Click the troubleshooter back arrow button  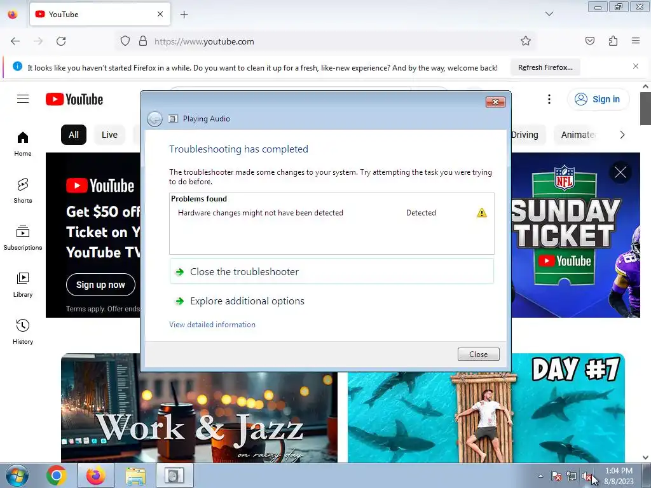[x=155, y=119]
